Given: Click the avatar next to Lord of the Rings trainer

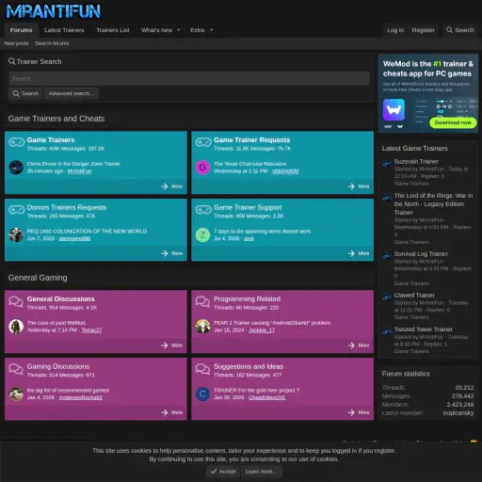Looking at the screenshot, I should [x=387, y=198].
